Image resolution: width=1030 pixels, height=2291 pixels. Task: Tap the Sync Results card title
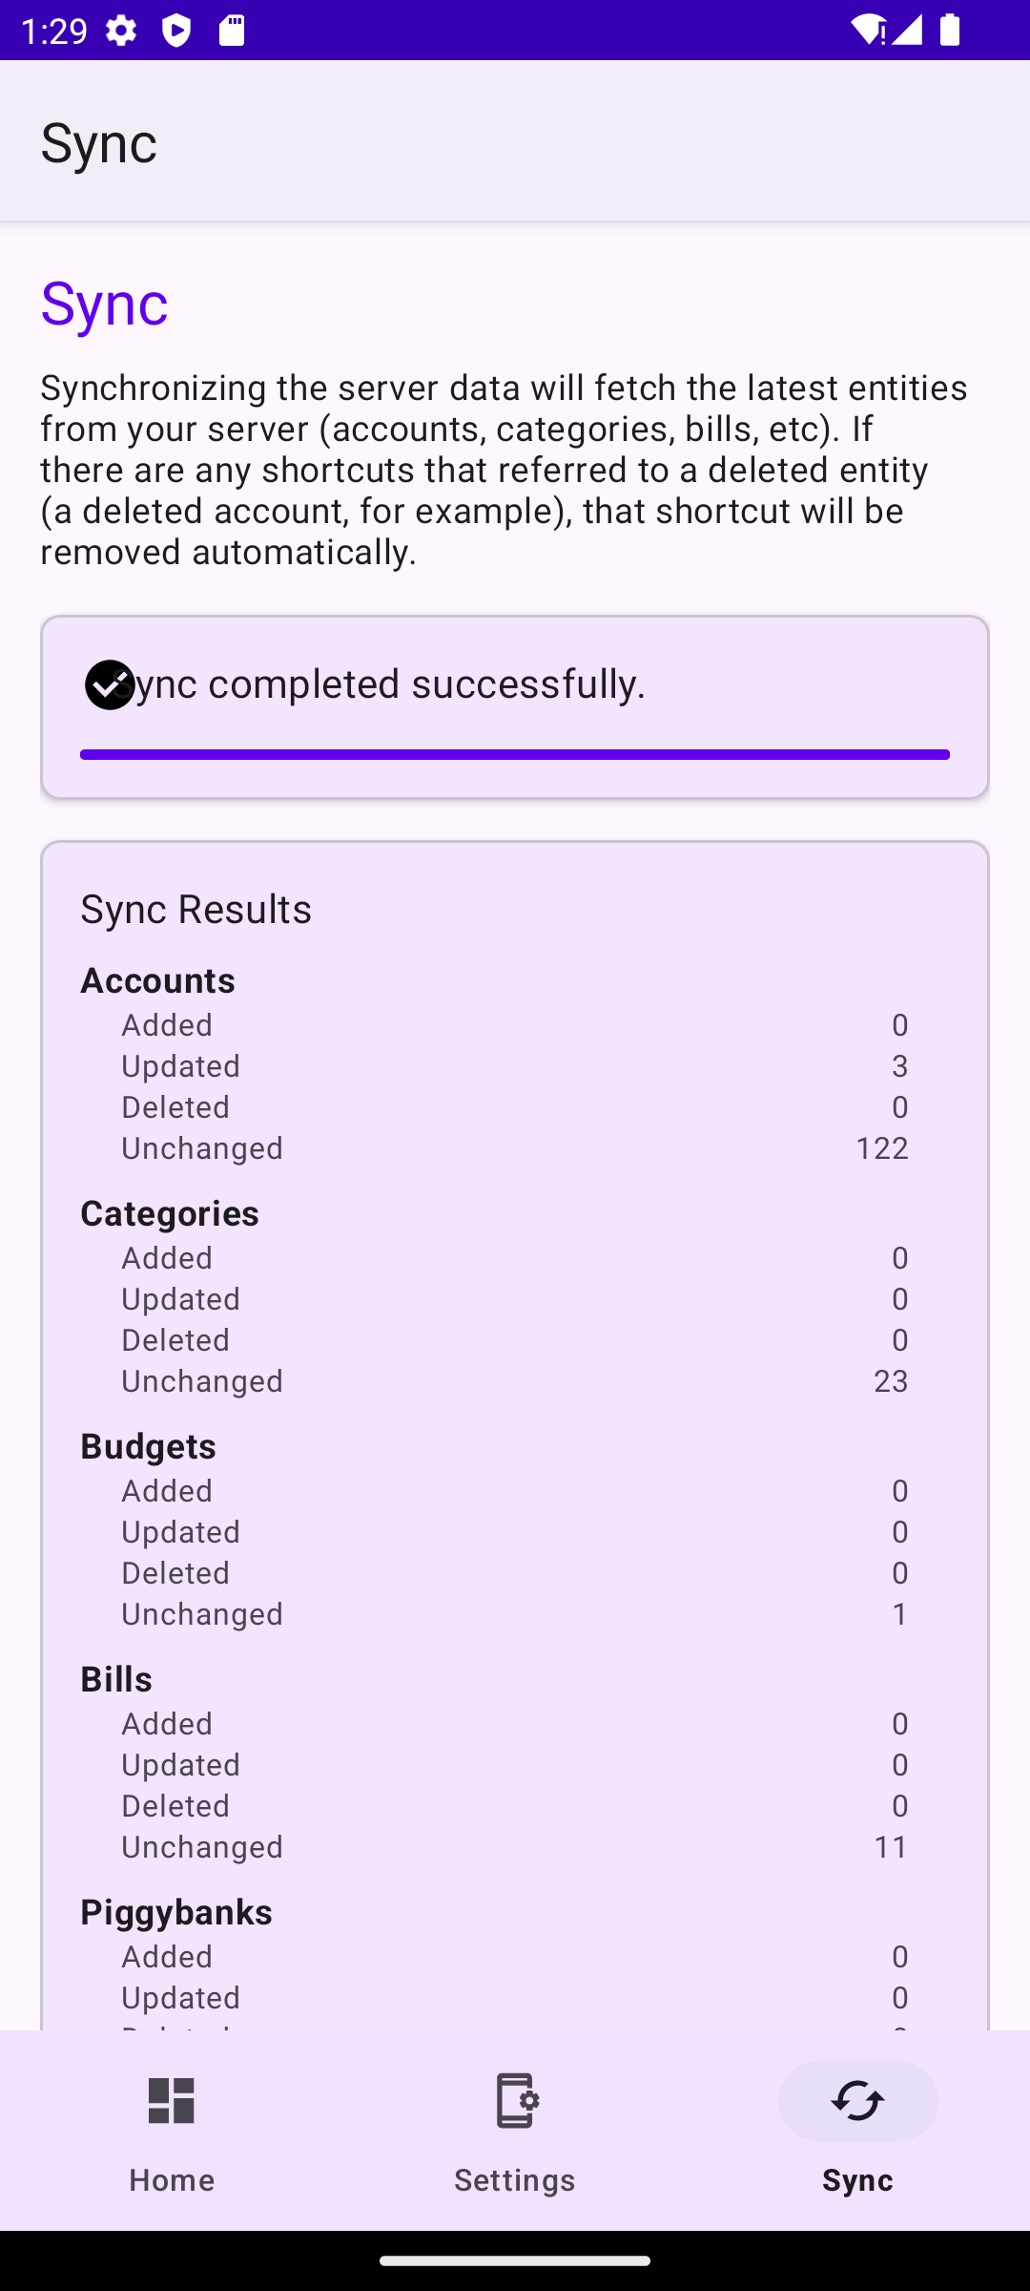click(x=196, y=909)
